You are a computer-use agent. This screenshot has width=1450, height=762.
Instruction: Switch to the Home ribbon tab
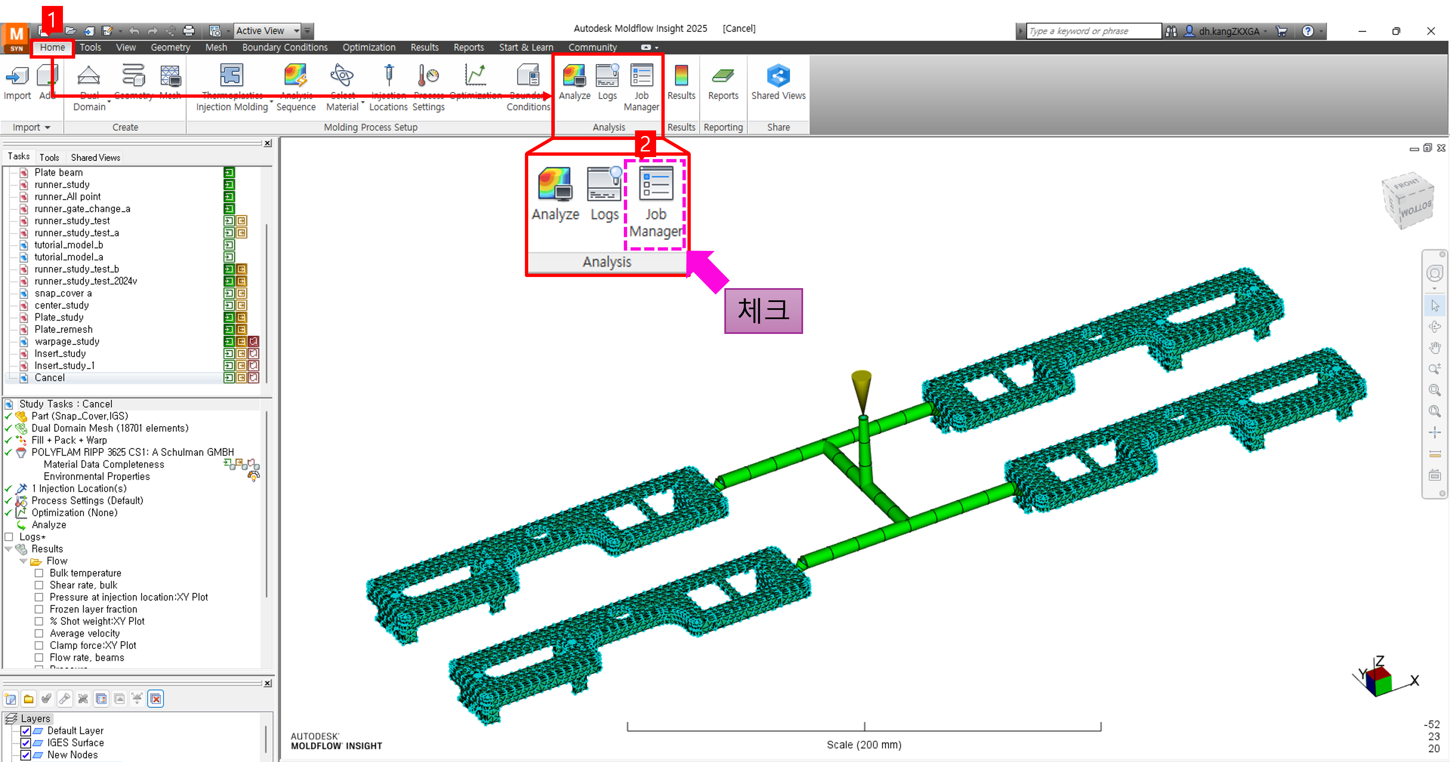[52, 47]
